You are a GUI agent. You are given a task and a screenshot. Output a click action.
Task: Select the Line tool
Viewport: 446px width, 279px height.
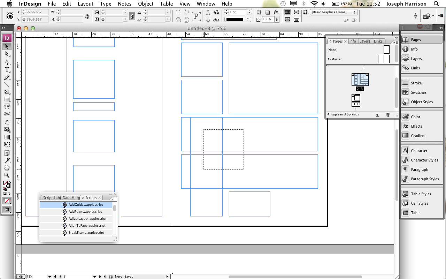[x=7, y=84]
